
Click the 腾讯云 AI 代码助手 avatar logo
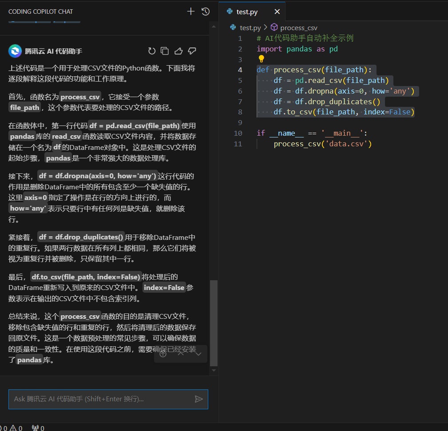click(15, 51)
